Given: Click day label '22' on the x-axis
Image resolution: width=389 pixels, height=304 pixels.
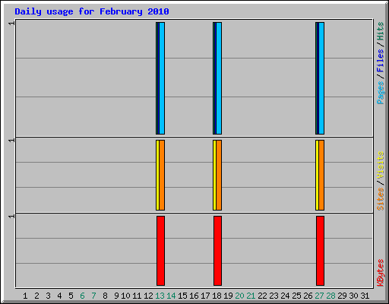Looking at the screenshot, I should pos(262,296).
